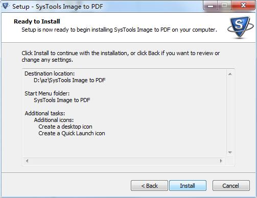Click the horizontal scrollbar track below summary
Screen dimensions: 257x198
(124, 161)
